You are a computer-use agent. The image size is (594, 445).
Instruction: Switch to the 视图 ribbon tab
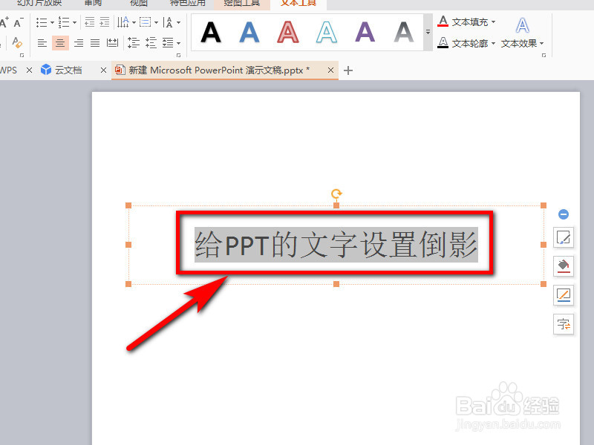[138, 4]
